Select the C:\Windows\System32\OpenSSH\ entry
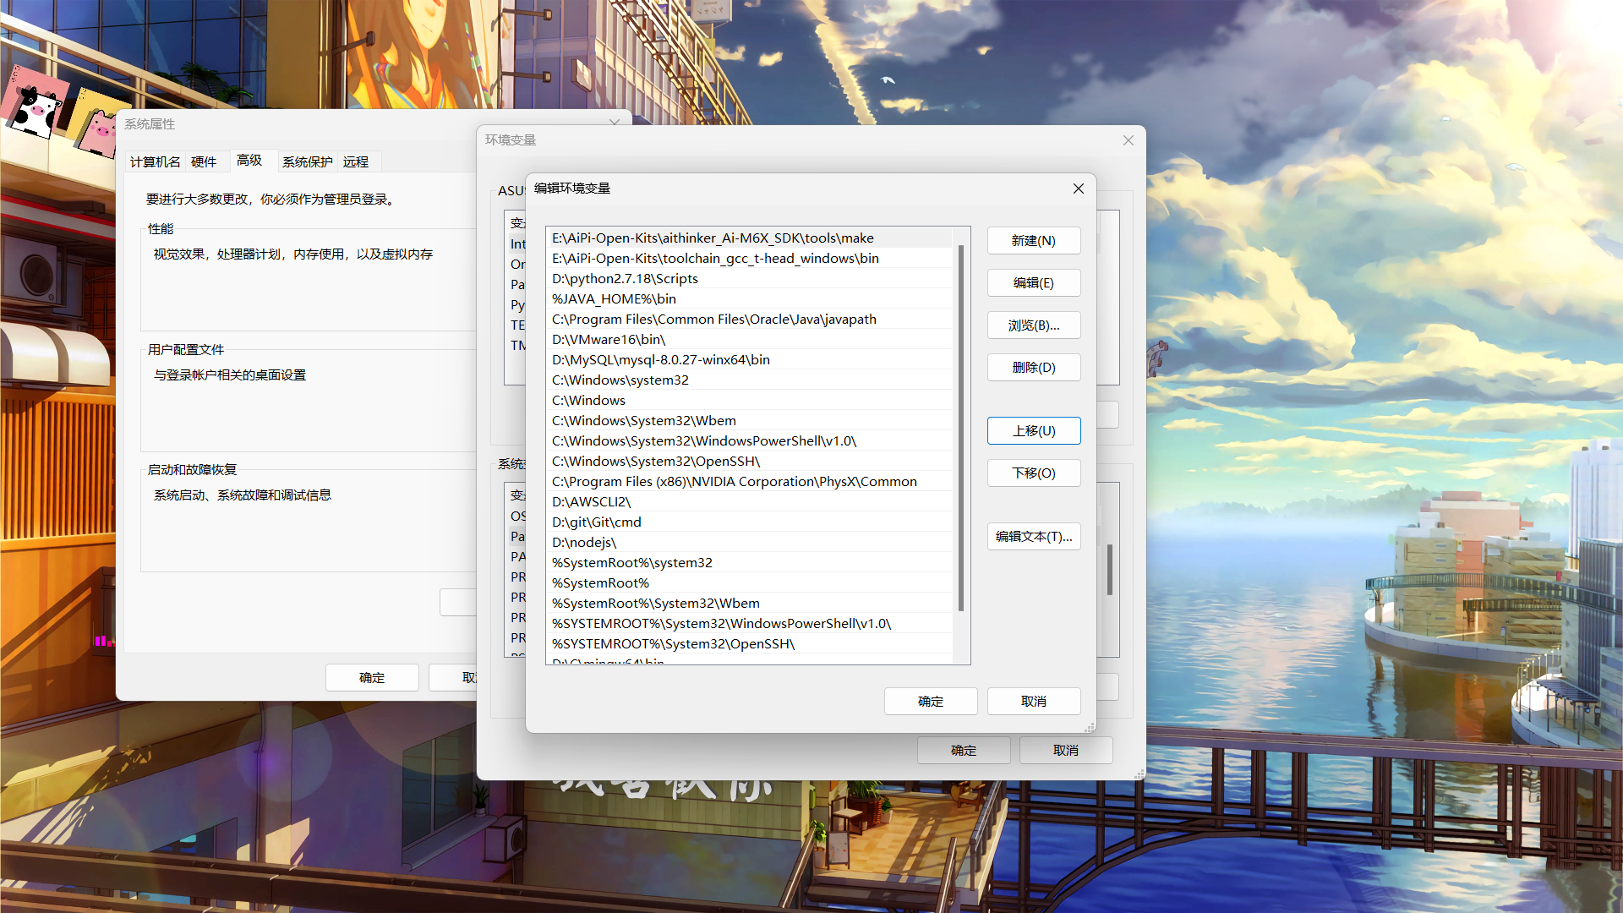 749,462
